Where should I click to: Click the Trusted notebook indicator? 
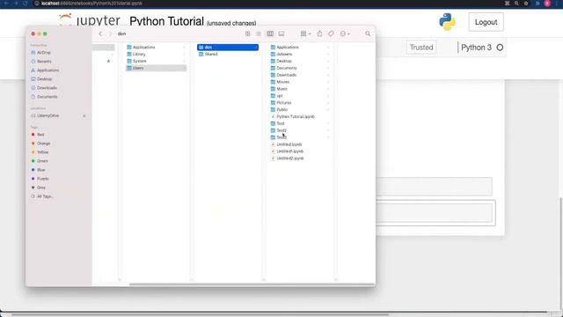421,47
